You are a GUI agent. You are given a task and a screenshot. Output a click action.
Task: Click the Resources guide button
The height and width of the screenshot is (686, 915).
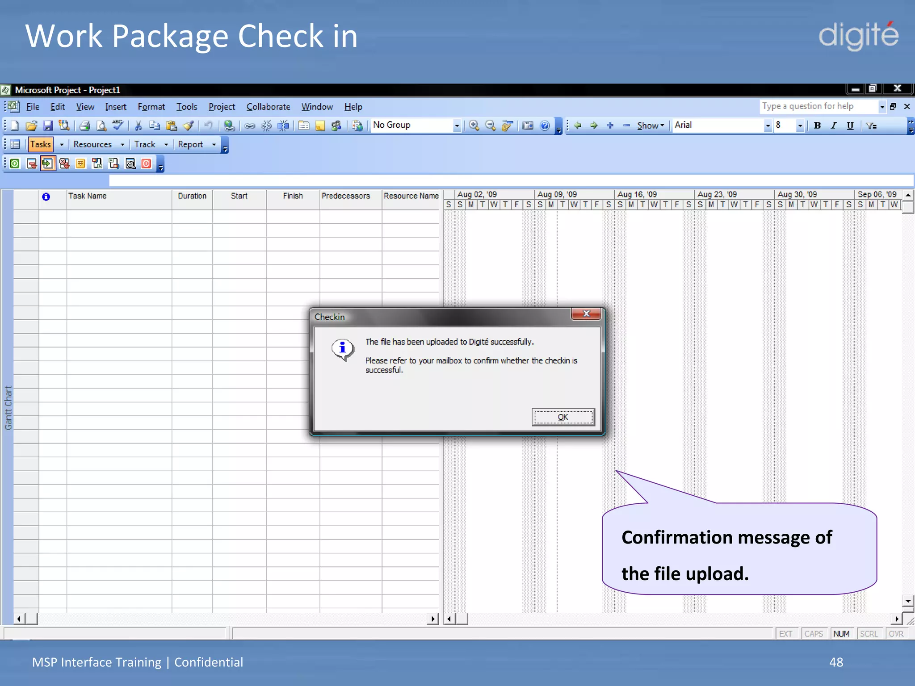(92, 144)
